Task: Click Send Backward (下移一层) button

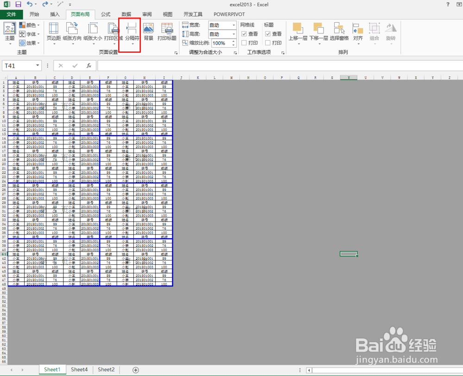Action: coord(319,34)
